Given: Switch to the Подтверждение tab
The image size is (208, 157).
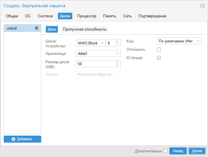Looking at the screenshot, I should (x=152, y=16).
